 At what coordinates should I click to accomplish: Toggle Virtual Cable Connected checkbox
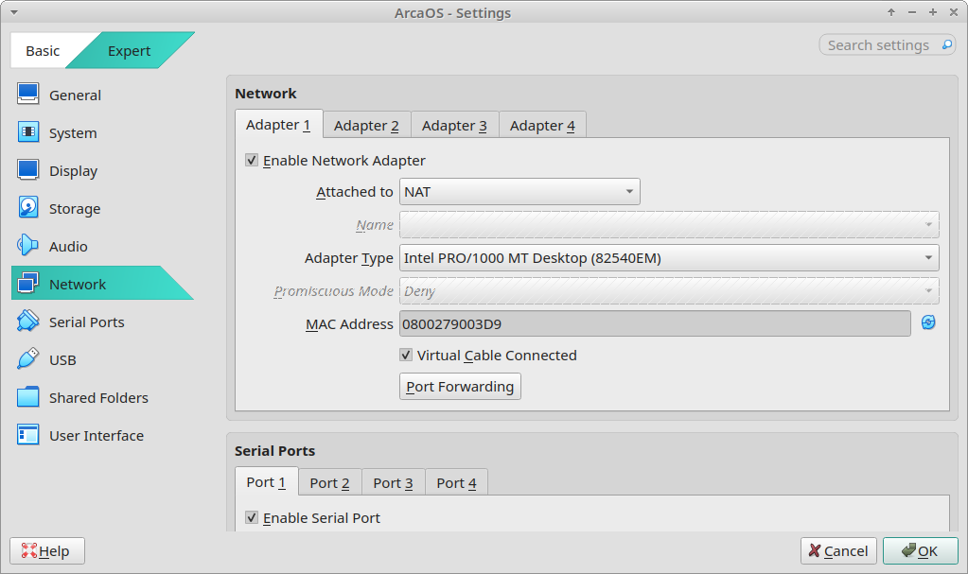(x=406, y=355)
